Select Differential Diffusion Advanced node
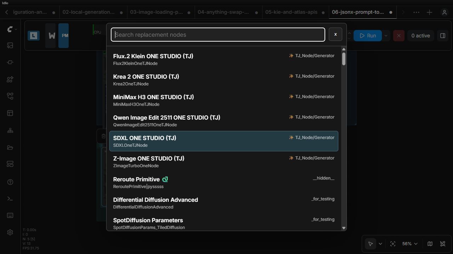 [224, 203]
